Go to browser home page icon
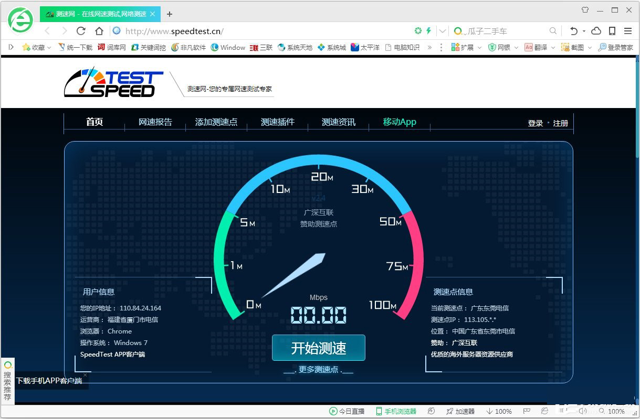The width and height of the screenshot is (640, 419). click(x=99, y=31)
